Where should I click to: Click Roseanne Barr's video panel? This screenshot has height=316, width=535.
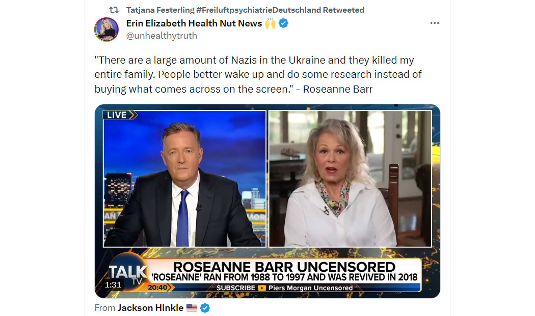[x=350, y=179]
